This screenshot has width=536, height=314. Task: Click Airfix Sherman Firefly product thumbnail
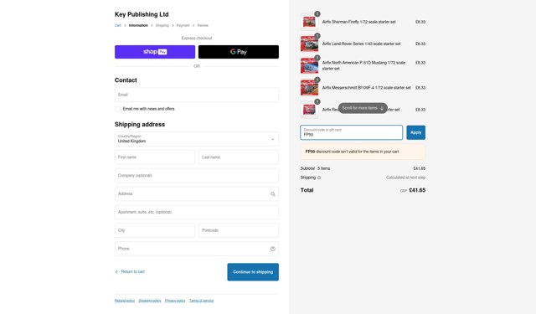[x=309, y=22]
